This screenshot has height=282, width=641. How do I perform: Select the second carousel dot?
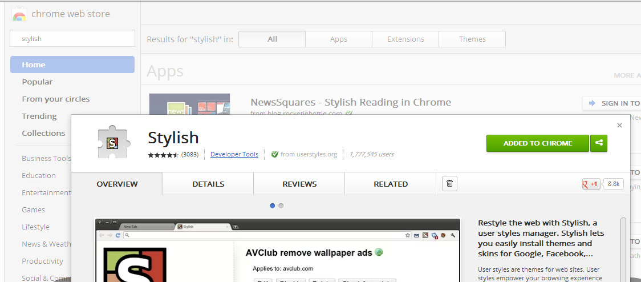click(281, 206)
